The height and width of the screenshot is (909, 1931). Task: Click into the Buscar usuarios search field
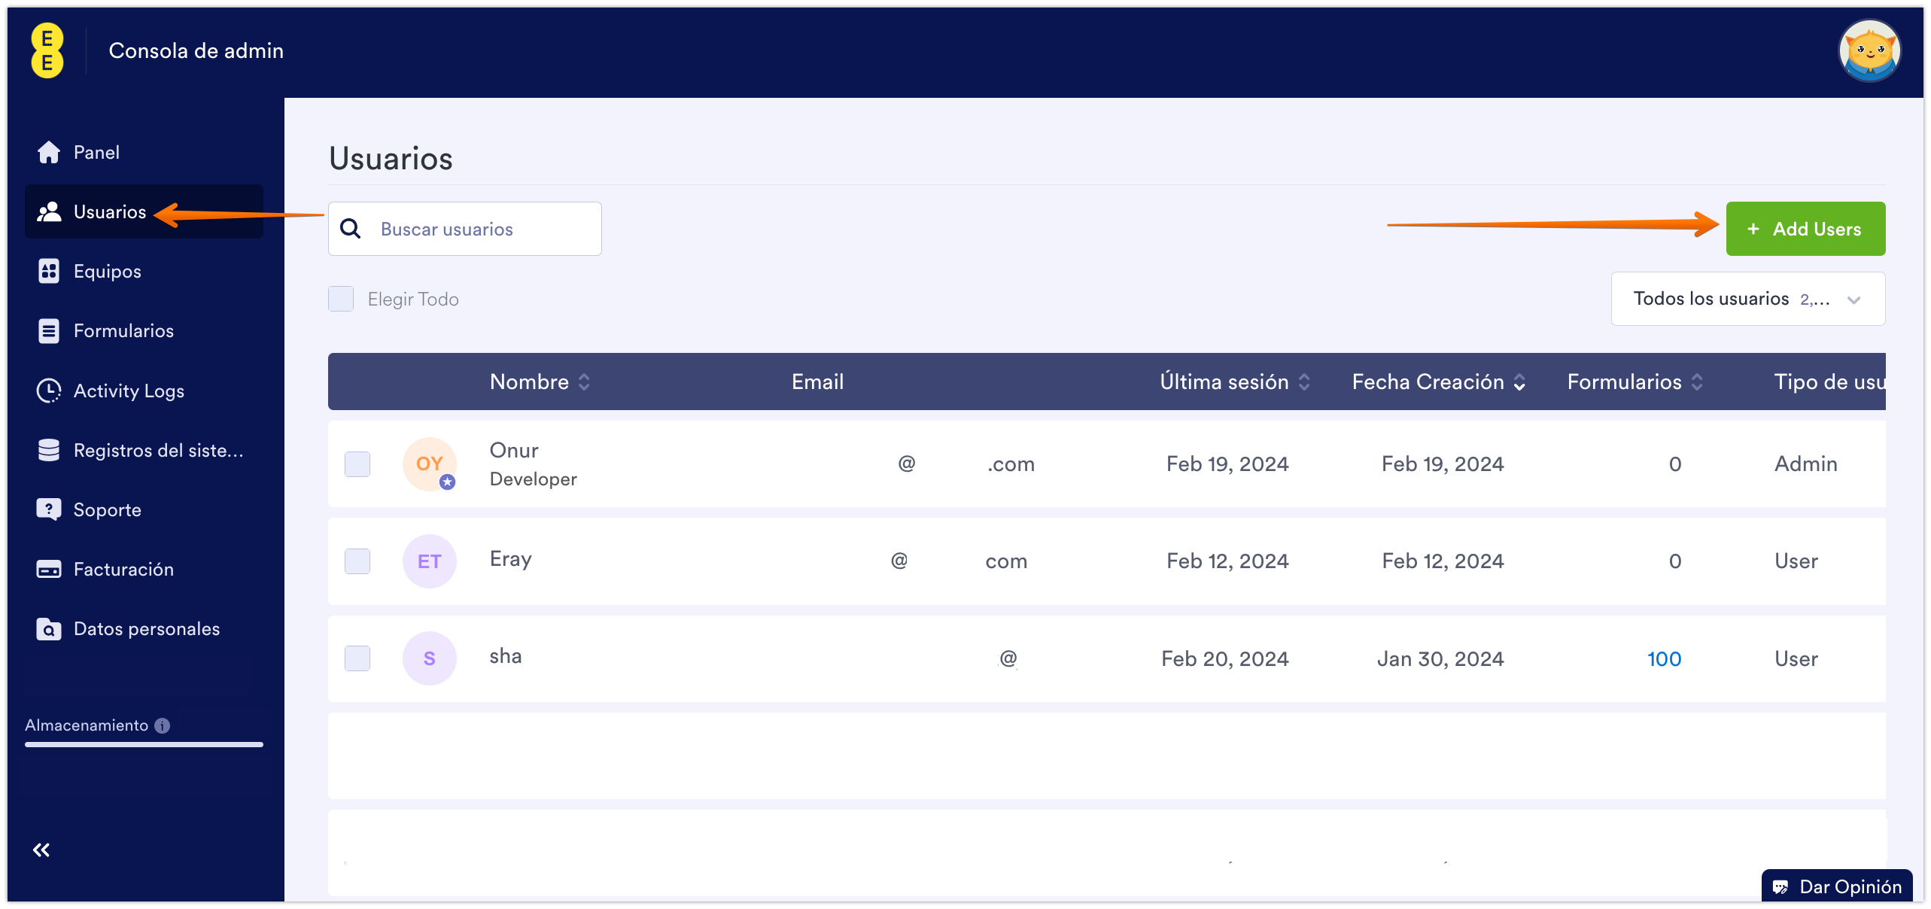482,229
